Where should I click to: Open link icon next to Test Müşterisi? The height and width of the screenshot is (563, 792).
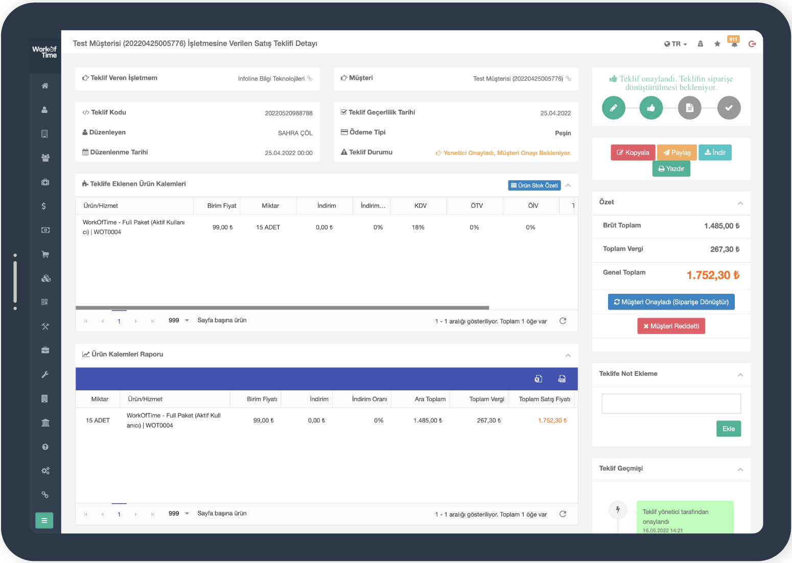point(568,79)
